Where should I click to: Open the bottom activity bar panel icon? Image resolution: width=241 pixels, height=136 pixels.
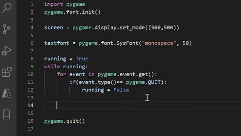point(7,114)
